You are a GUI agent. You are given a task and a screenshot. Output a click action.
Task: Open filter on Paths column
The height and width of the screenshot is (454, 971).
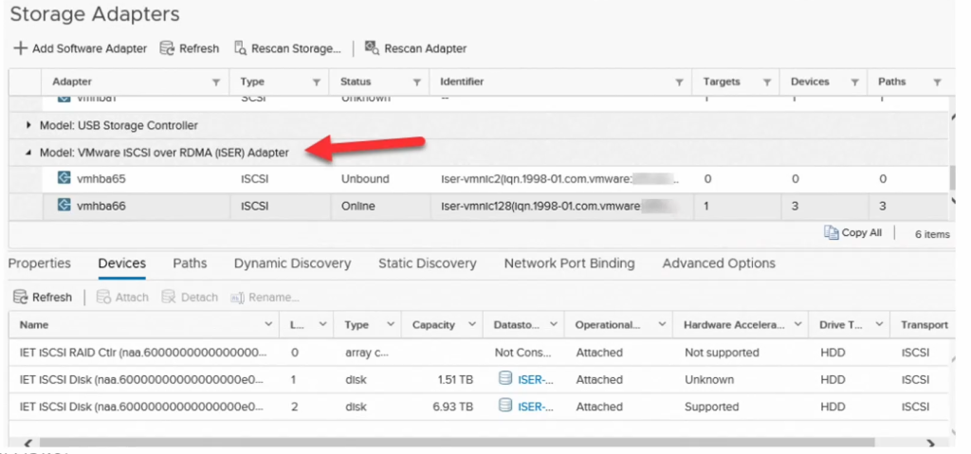[x=938, y=82]
